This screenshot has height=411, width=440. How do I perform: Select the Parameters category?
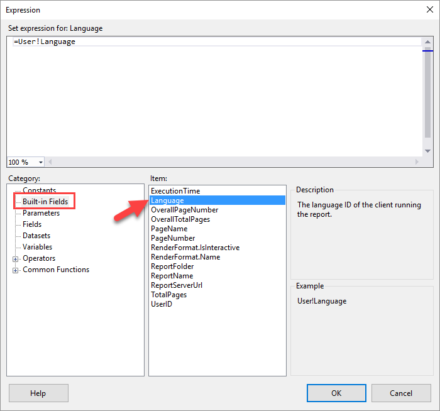pyautogui.click(x=41, y=213)
